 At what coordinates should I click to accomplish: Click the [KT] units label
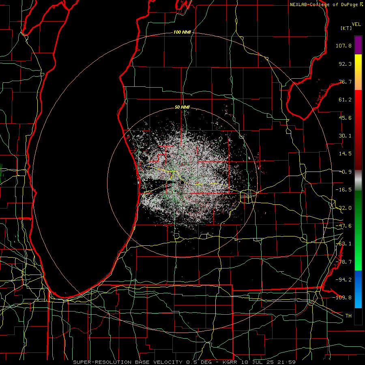coord(346,28)
